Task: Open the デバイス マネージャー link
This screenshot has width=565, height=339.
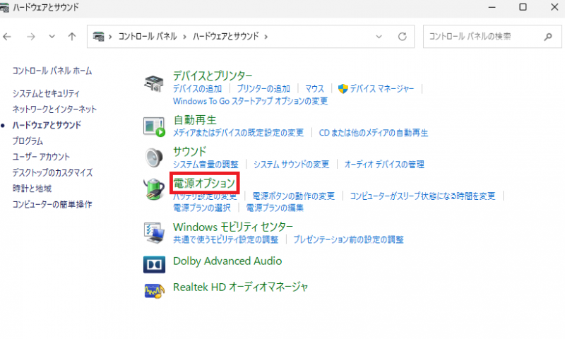Action: [382, 89]
